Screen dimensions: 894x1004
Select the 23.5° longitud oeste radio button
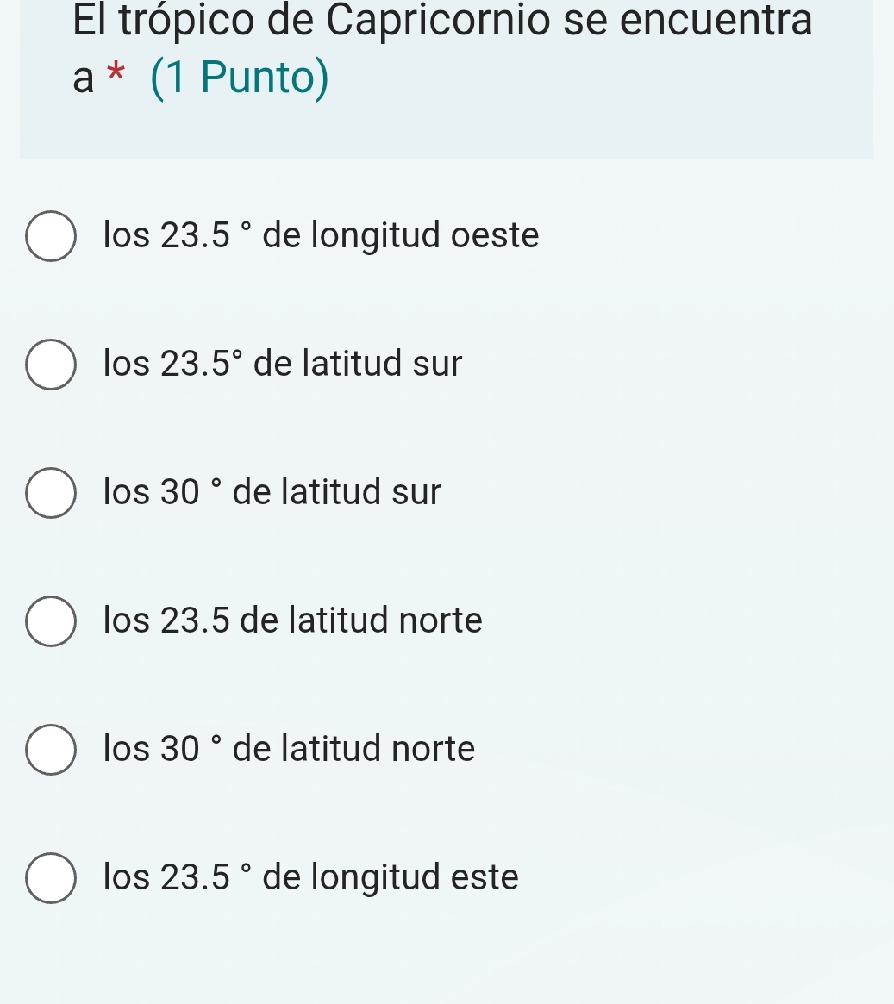pyautogui.click(x=51, y=235)
